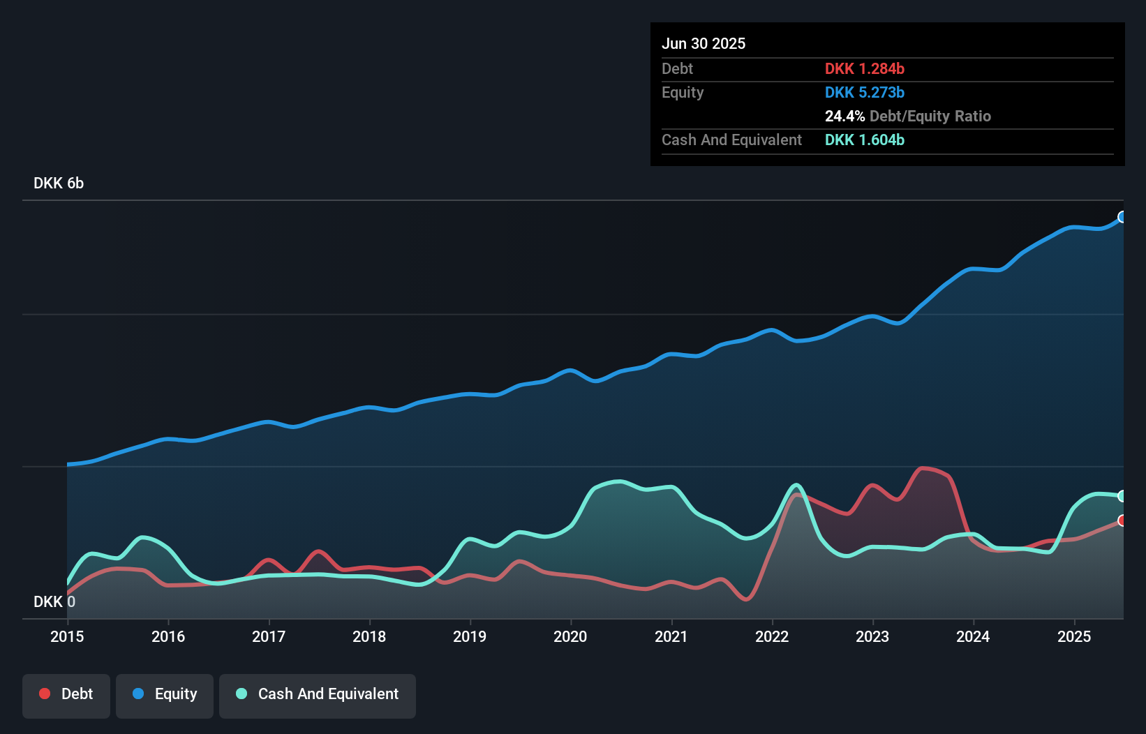
Task: Toggle the Cash And Equivalent series visibility
Action: 317,694
